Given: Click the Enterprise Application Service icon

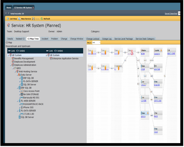Looking at the screenshot, I should (x=51, y=58).
